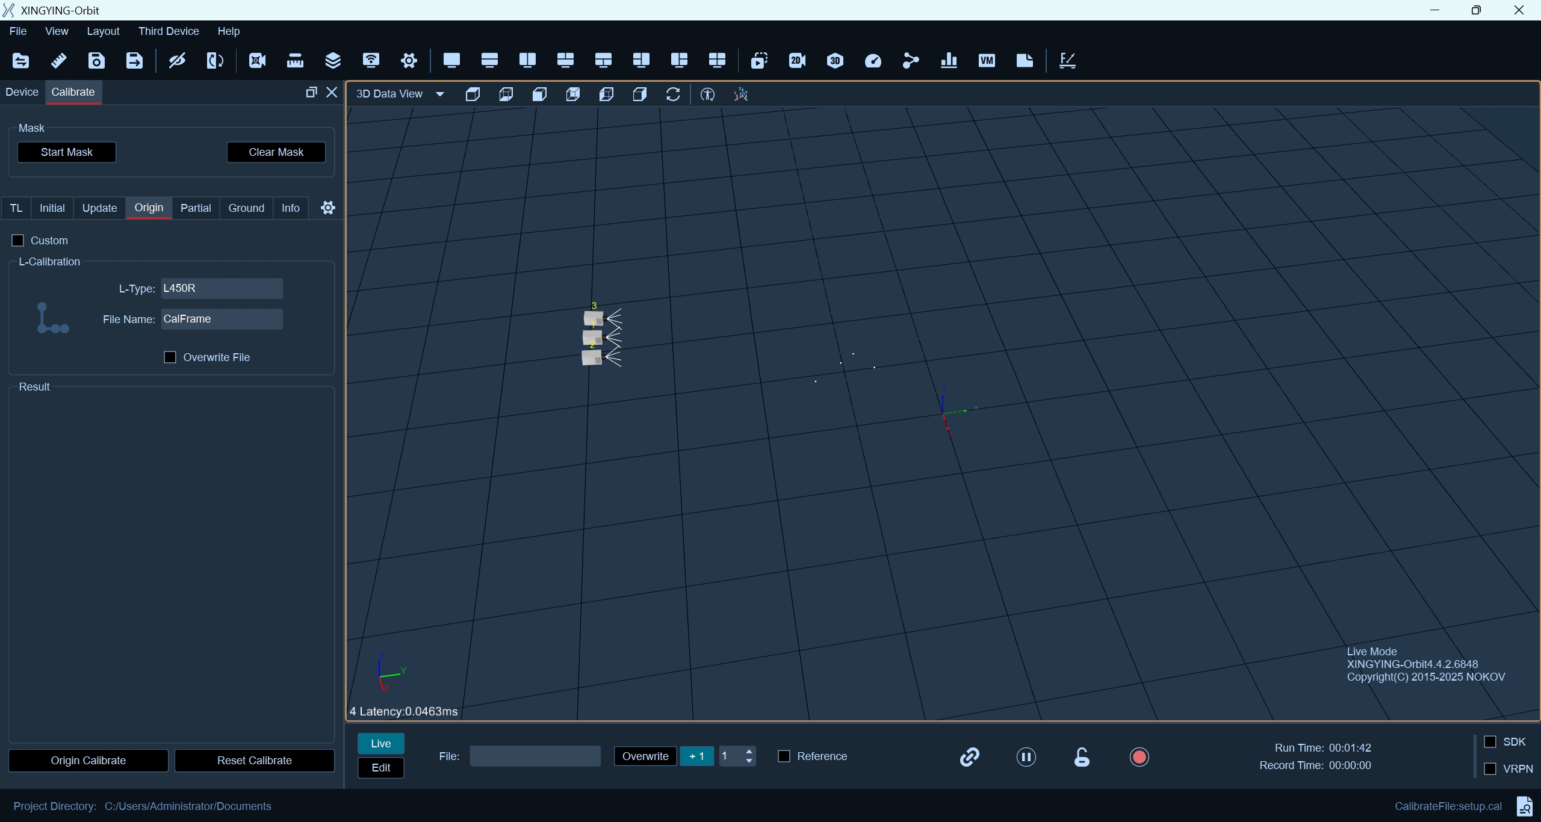
Task: Click the stacked layers toolbar icon
Action: coord(333,60)
